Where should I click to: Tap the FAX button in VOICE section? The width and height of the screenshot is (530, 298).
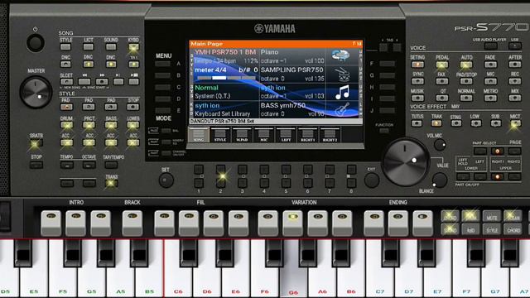(441, 81)
